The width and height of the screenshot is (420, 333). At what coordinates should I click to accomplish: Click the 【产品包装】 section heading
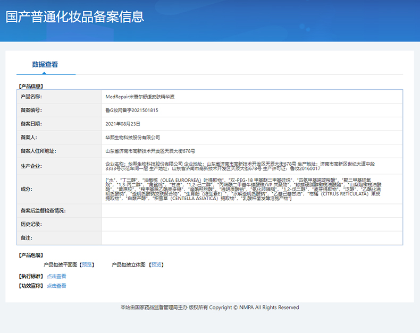click(x=31, y=255)
